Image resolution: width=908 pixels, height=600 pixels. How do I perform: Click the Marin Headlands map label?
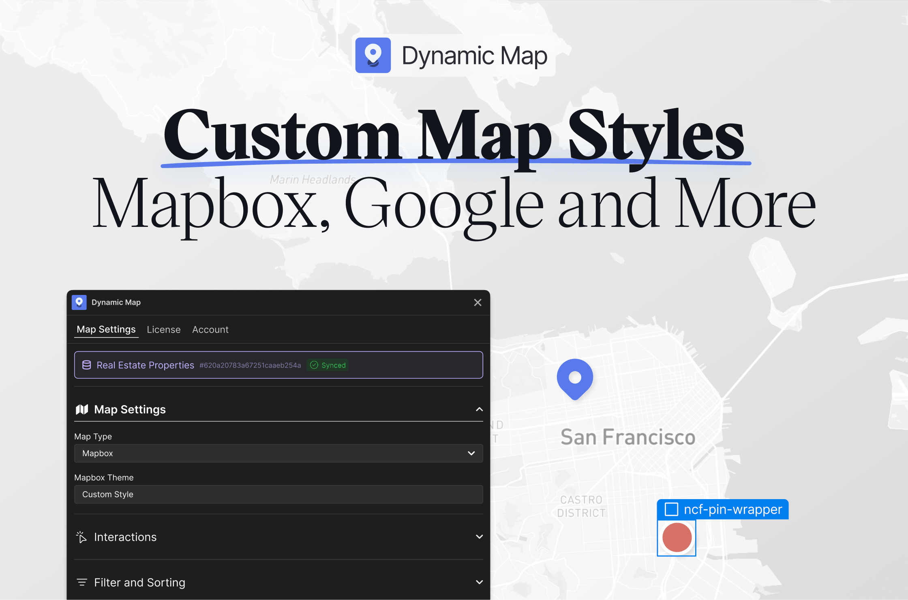pos(312,179)
